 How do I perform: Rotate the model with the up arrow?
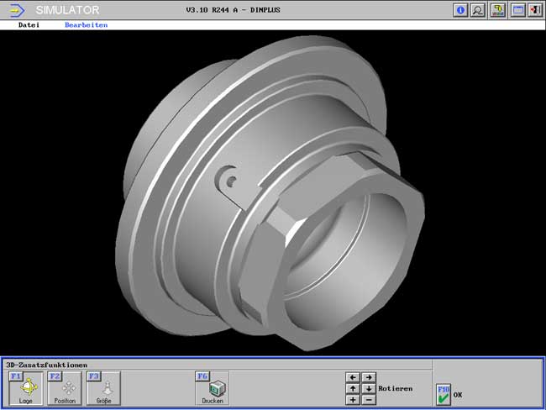coord(353,389)
